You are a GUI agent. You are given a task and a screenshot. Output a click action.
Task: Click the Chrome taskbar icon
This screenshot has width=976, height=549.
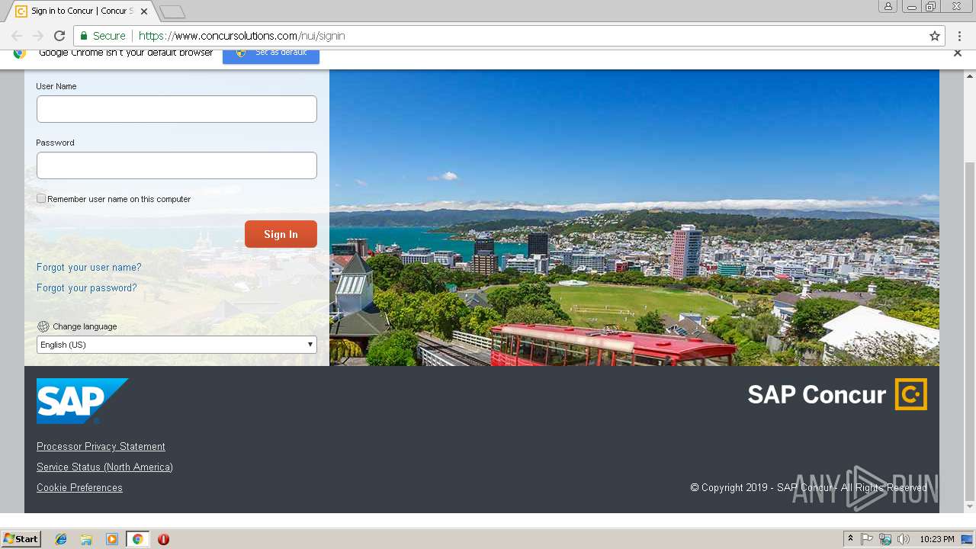(137, 539)
